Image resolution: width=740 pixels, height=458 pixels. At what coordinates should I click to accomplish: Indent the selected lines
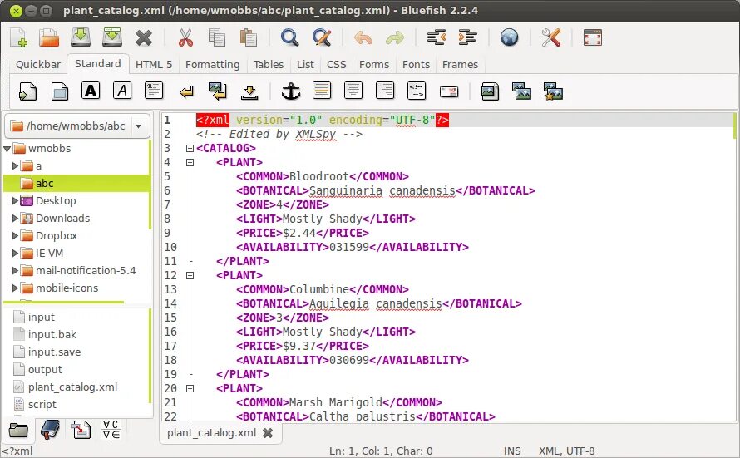[x=467, y=37]
